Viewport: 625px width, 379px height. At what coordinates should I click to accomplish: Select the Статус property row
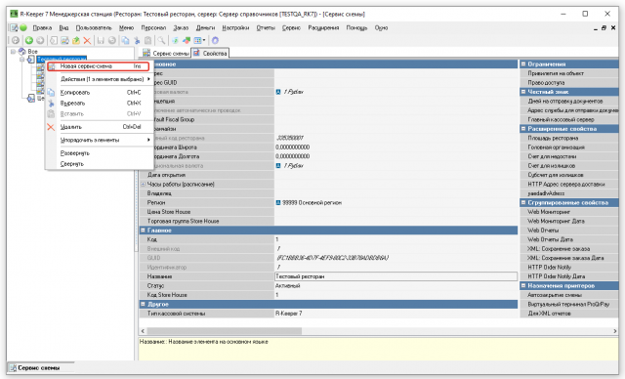click(328, 286)
